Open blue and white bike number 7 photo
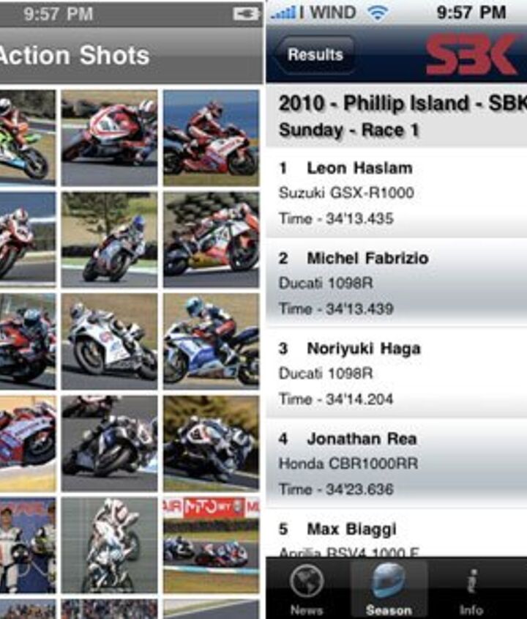 [x=212, y=341]
